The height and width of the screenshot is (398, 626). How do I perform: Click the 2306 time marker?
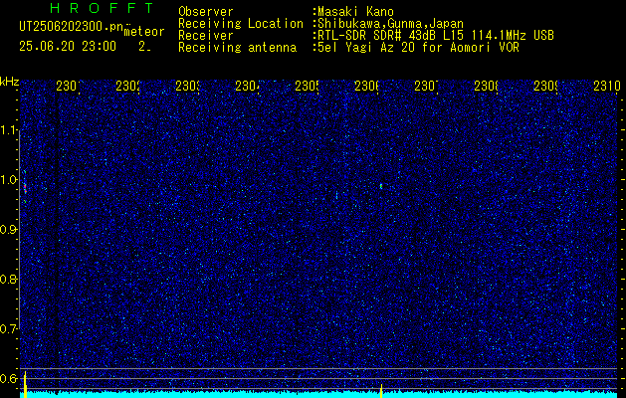pos(366,86)
